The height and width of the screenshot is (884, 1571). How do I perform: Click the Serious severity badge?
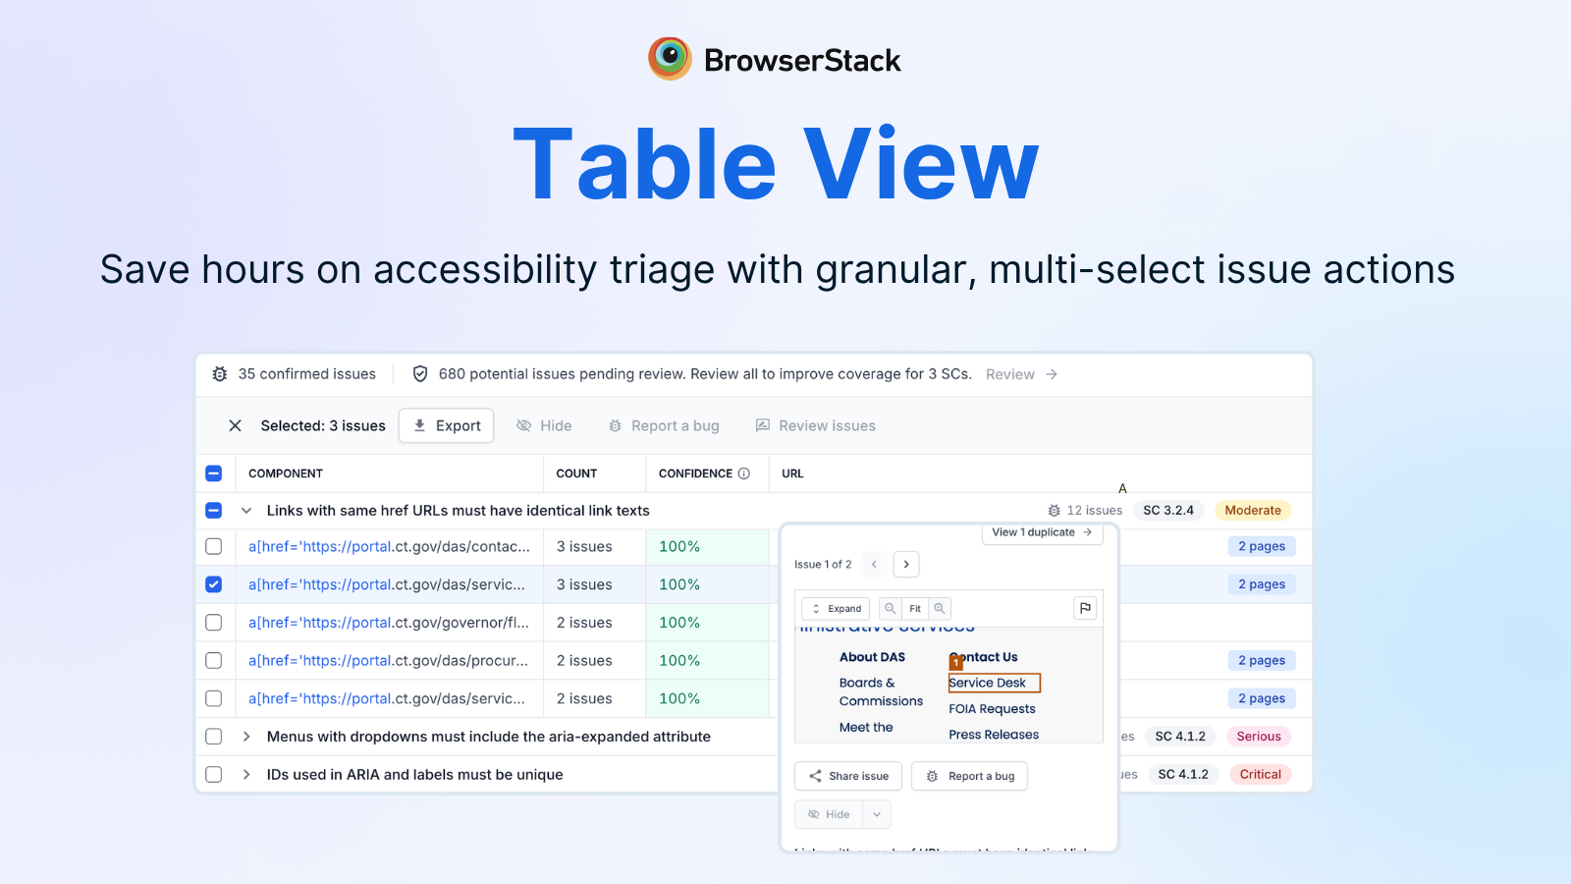coord(1259,737)
